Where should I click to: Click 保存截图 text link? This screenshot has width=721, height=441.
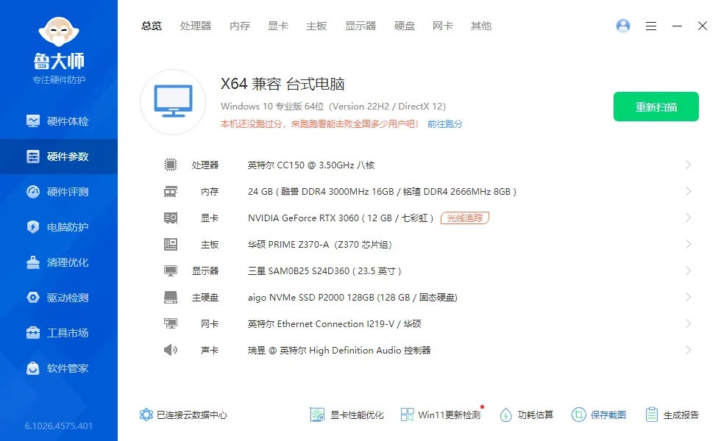click(x=608, y=415)
